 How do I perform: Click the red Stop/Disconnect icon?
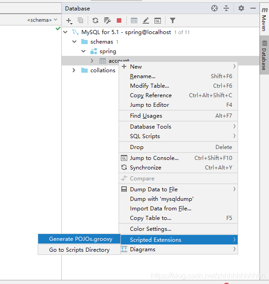pyautogui.click(x=119, y=20)
